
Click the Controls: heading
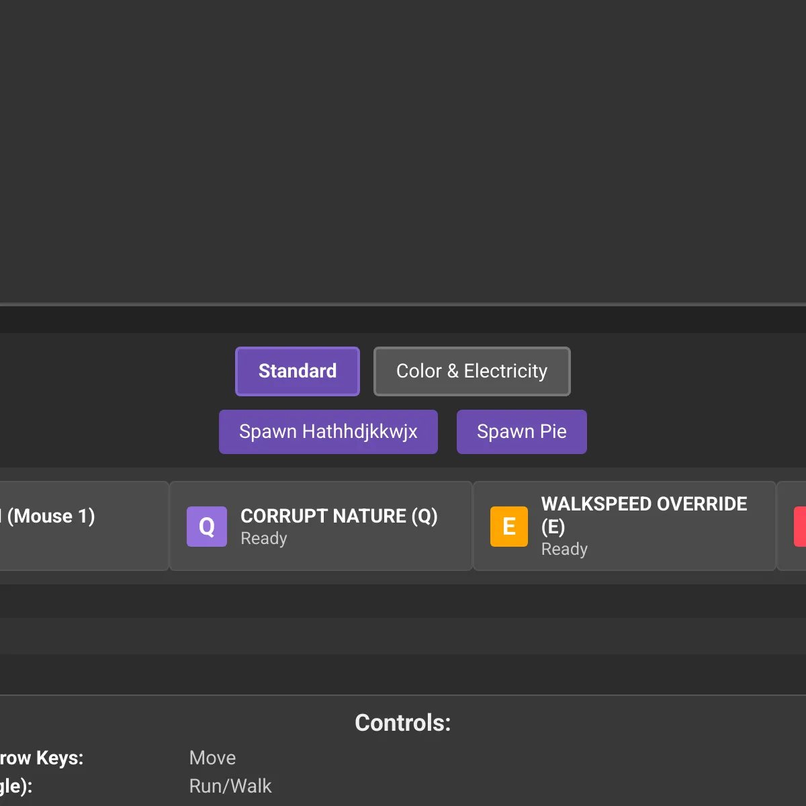[403, 723]
